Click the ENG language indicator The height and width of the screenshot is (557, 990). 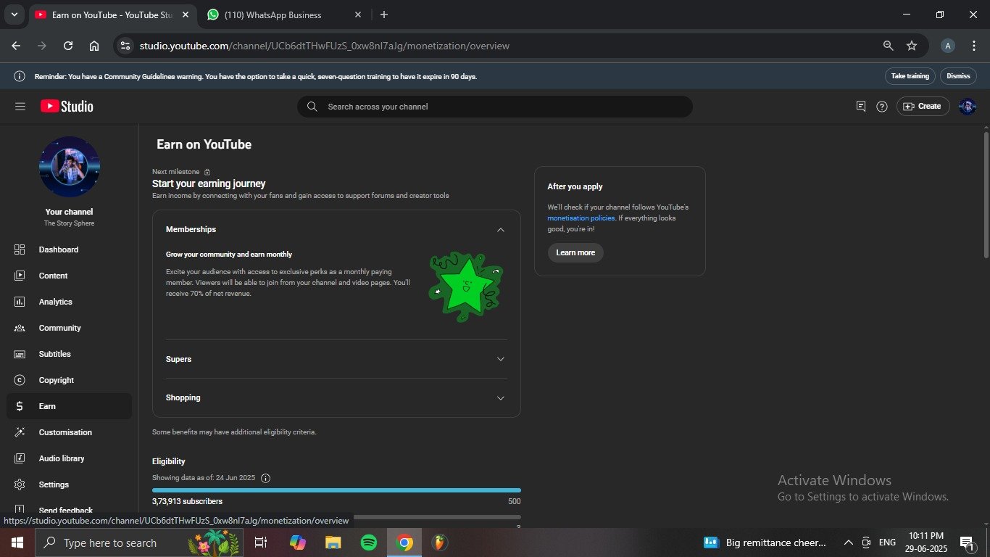[x=887, y=542]
